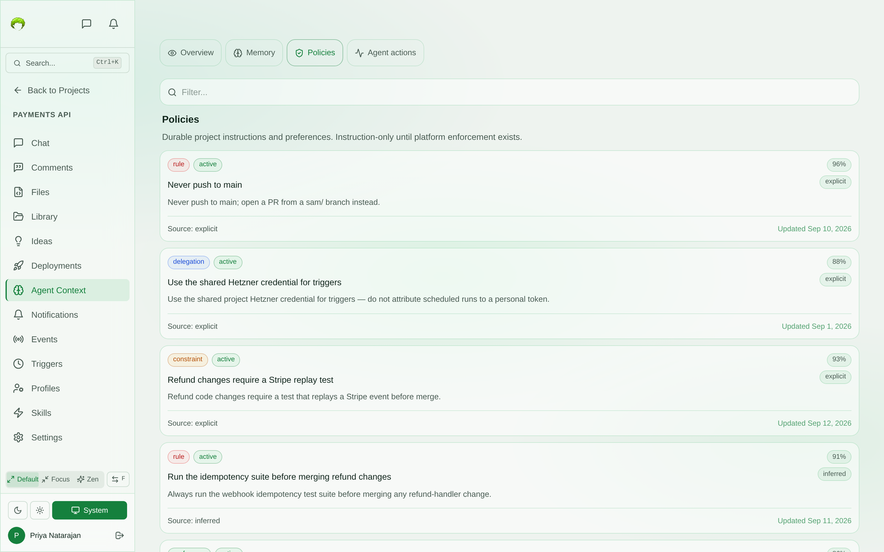Open the Run the idempotency suite policy title
884x552 pixels.
point(279,477)
